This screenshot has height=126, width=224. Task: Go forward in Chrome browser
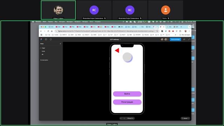click(44, 31)
